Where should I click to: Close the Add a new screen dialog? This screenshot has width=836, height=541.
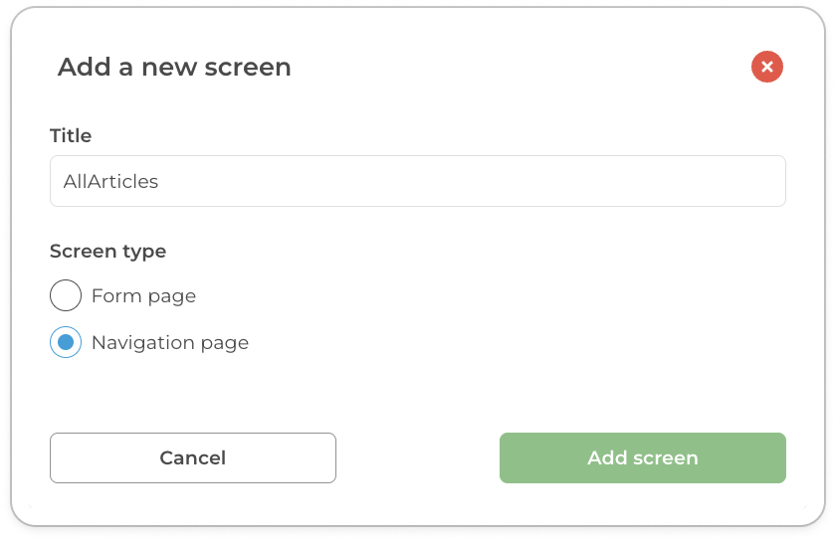coord(766,67)
